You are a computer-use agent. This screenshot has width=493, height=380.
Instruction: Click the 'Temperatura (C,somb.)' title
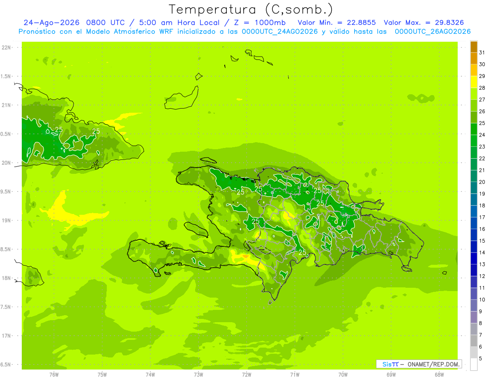coord(251,9)
